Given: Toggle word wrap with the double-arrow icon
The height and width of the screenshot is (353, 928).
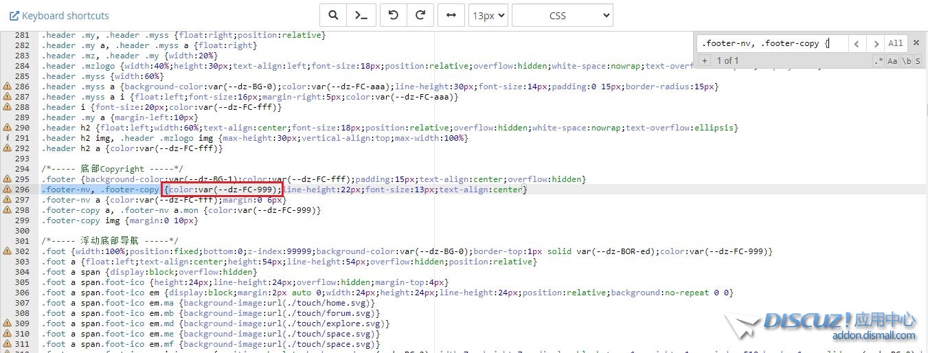Looking at the screenshot, I should [451, 15].
